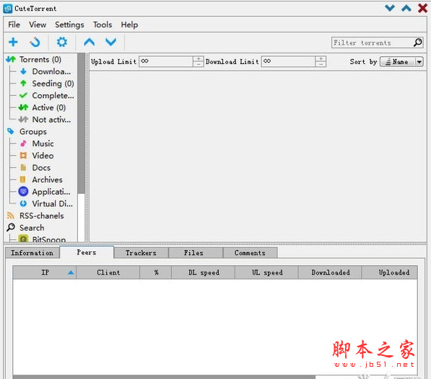This screenshot has width=431, height=379.
Task: Click the round Applications icon
Action: [x=23, y=192]
